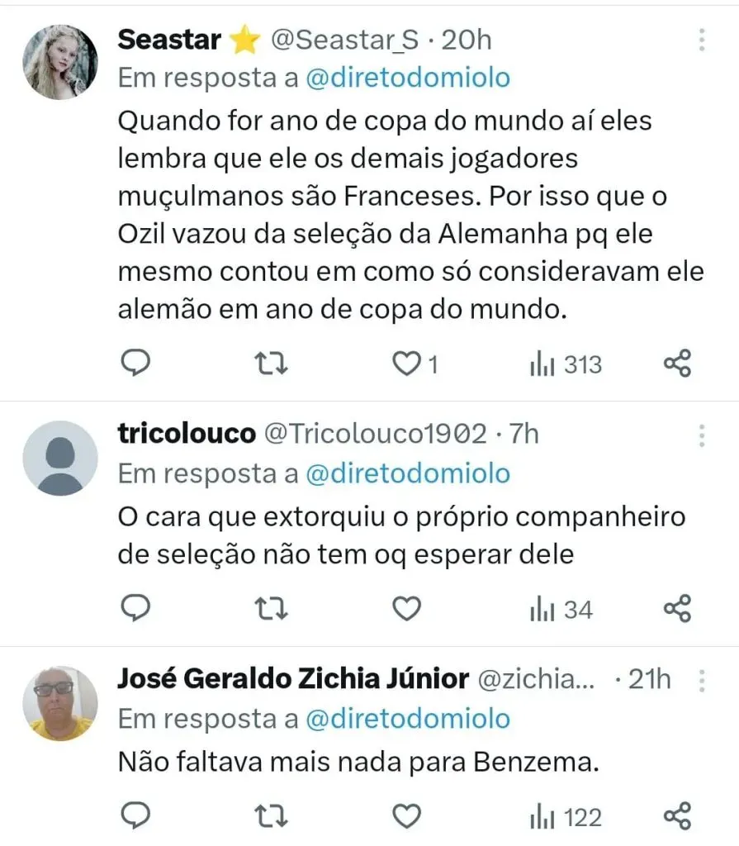739x846 pixels.
Task: Open more options for tricolouco's tweet
Action: [701, 435]
